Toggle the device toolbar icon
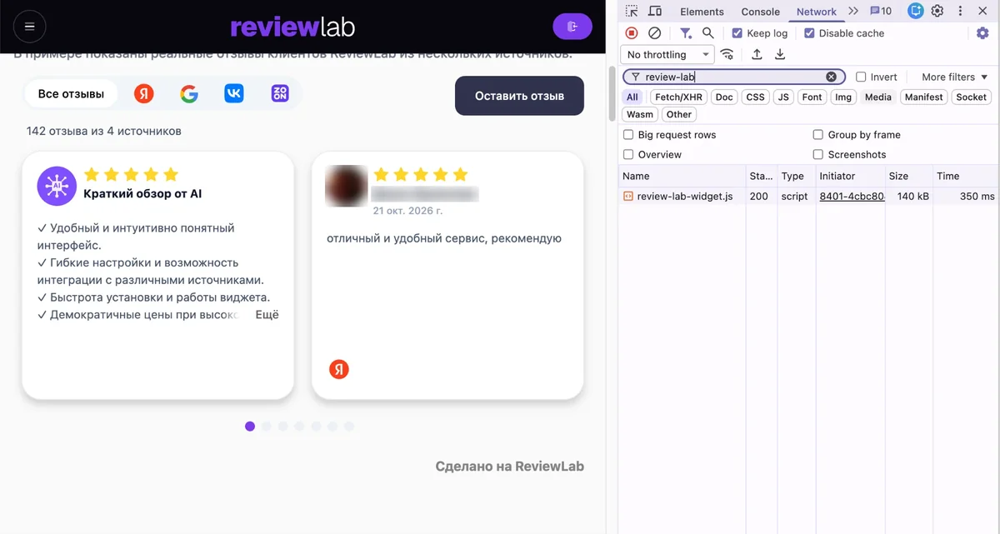The height and width of the screenshot is (534, 1000). coord(655,11)
